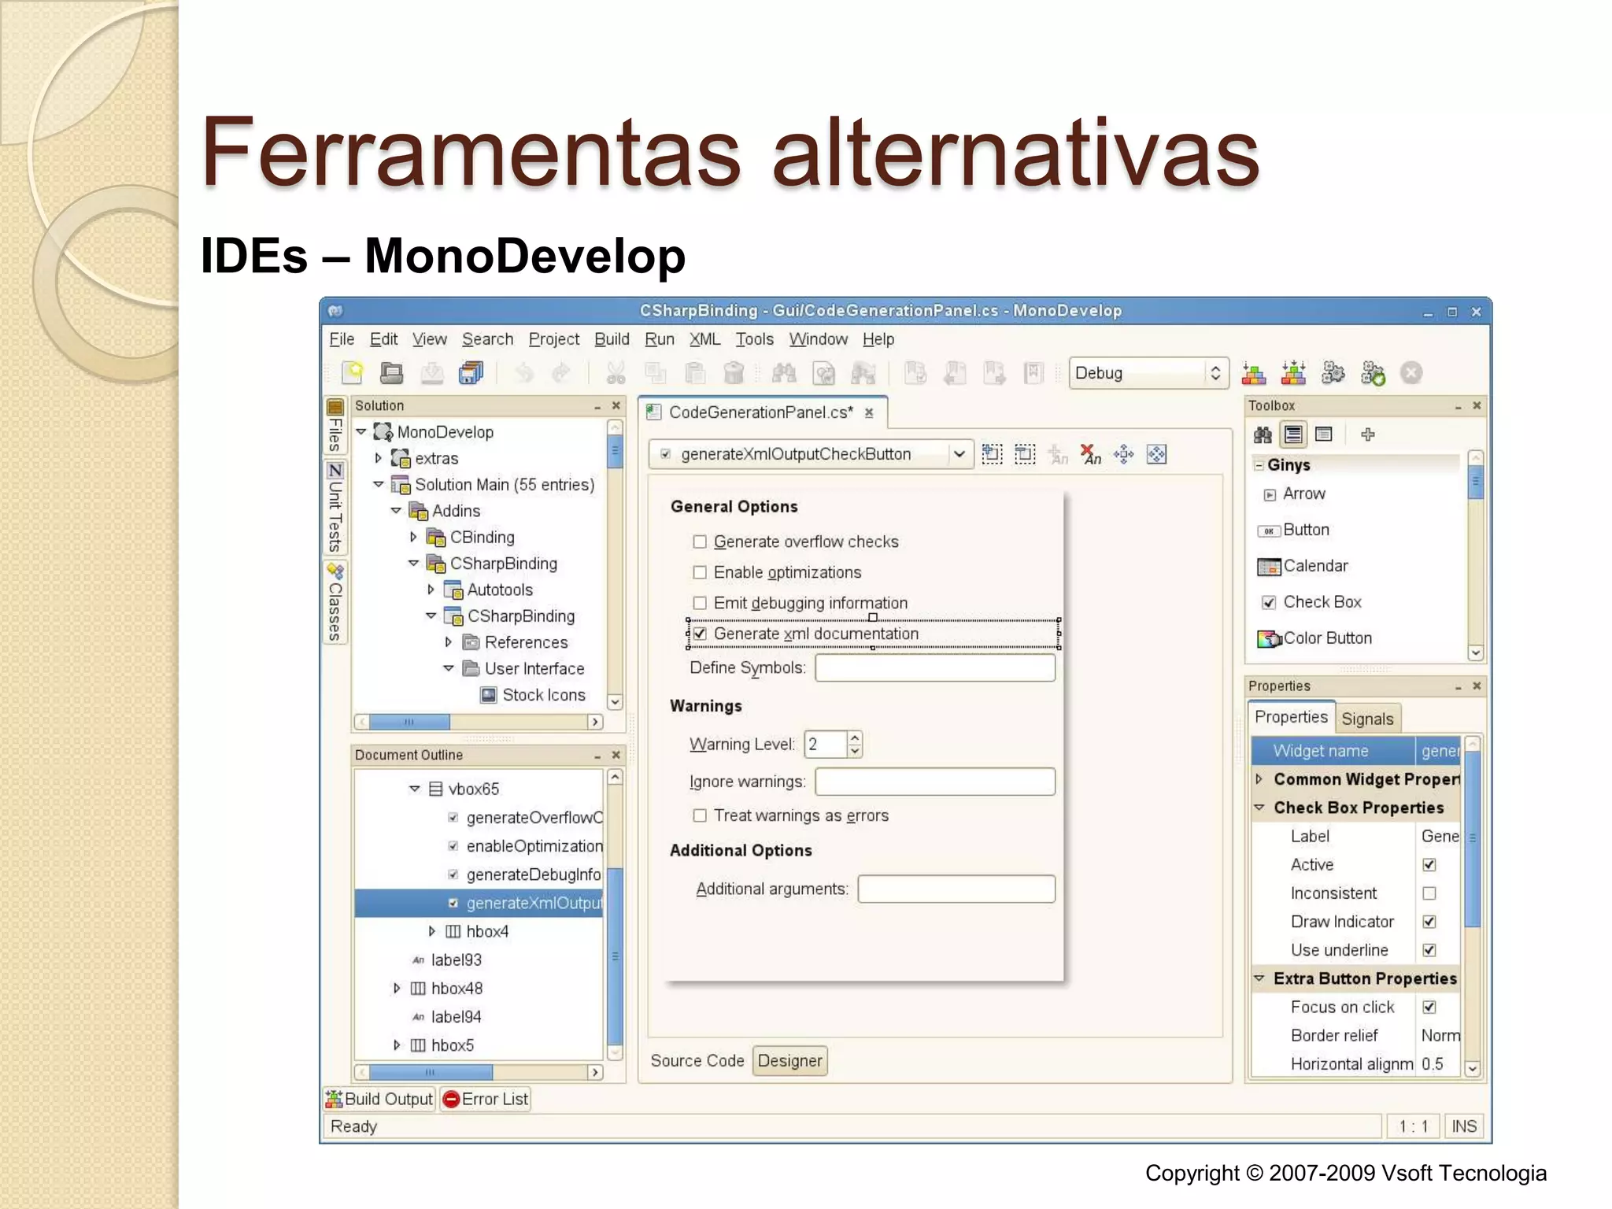
Task: Click the Ignore warnings text field
Action: click(x=935, y=782)
